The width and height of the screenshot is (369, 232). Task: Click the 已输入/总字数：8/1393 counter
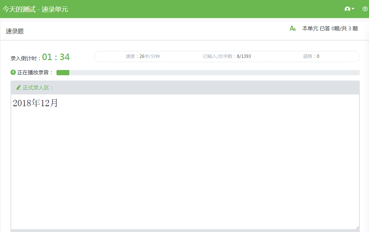click(227, 56)
